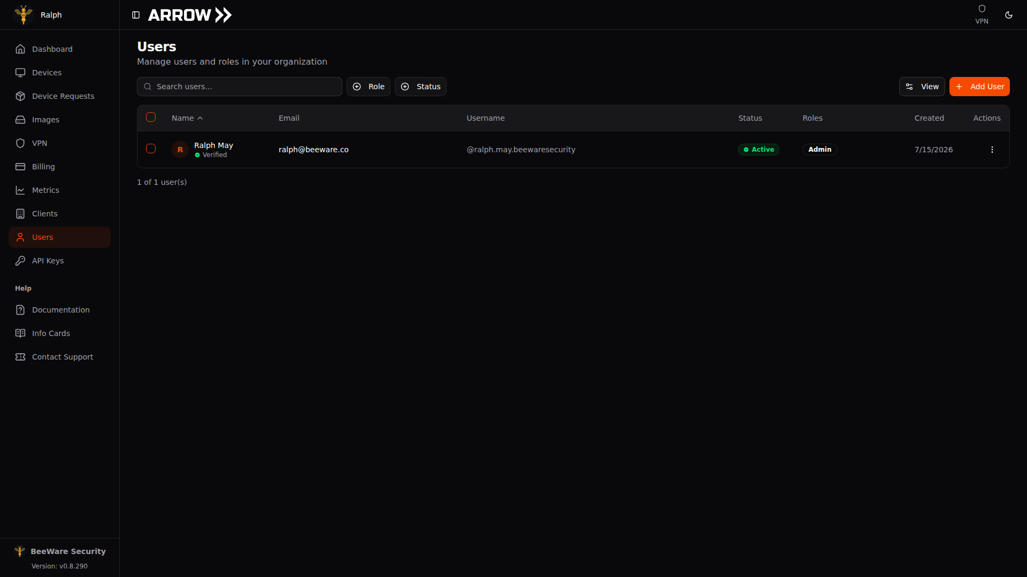1027x577 pixels.
Task: Click the Devices monitor icon
Action: point(20,73)
